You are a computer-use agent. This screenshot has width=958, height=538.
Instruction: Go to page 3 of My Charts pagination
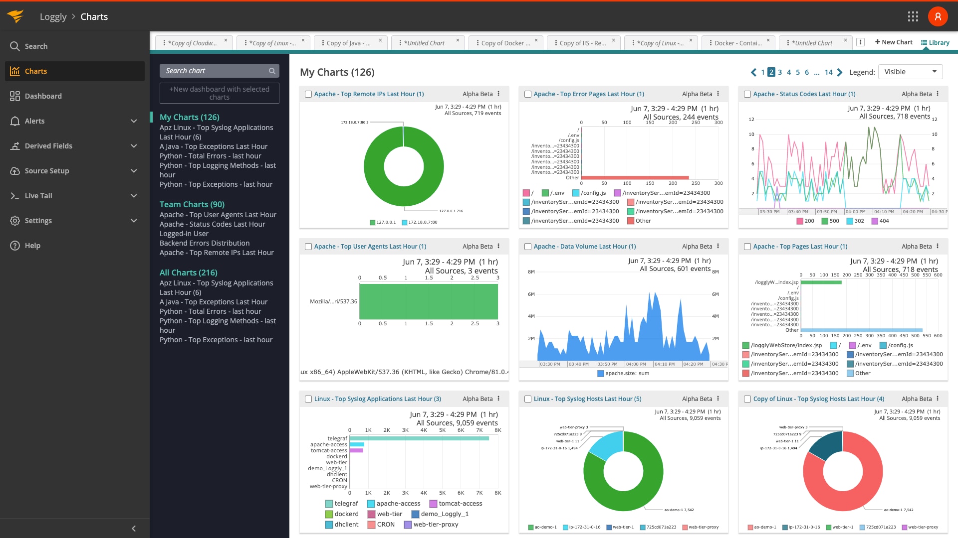(x=780, y=72)
